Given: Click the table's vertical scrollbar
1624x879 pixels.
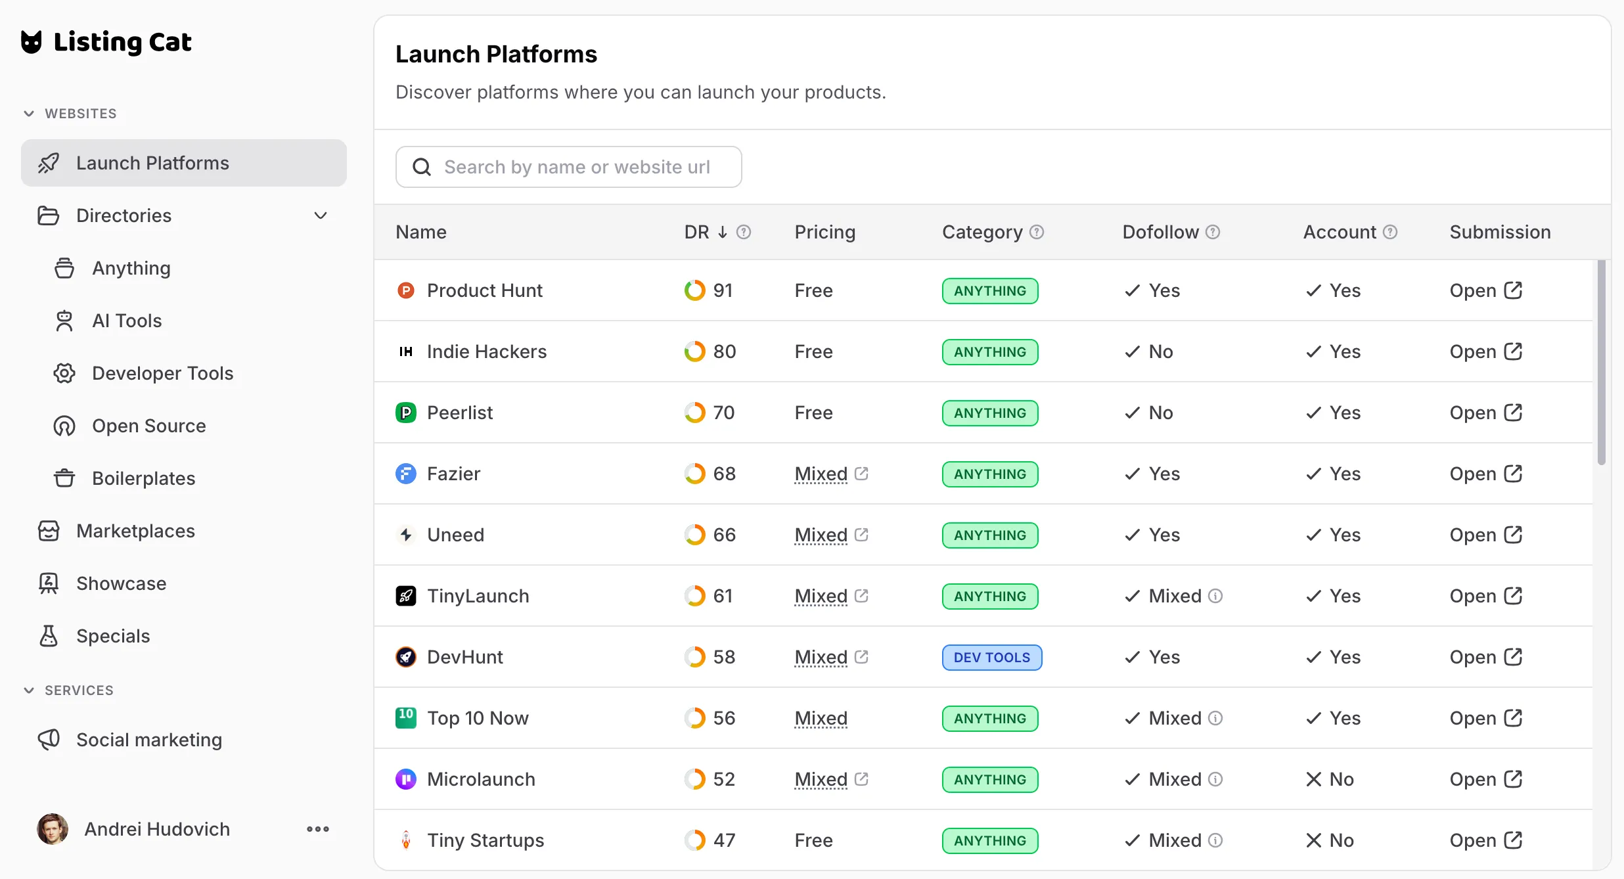Looking at the screenshot, I should point(1602,363).
